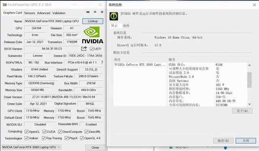Viewport: 259px width, 151px height.
Task: Click the Subvendor value Lenovo
Action: (x=38, y=56)
